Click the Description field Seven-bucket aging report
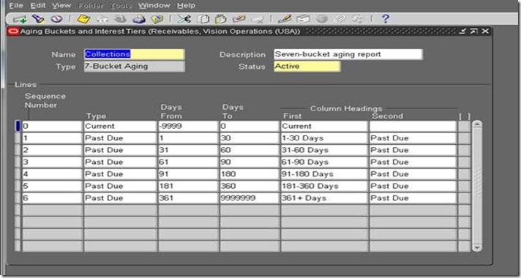Viewport: 521px width, 278px height. pyautogui.click(x=348, y=54)
